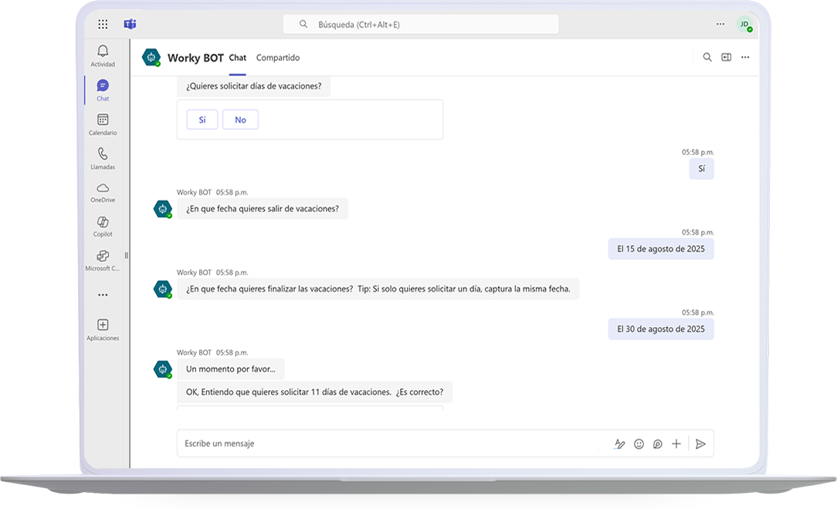Click the Escribe un mensaje input field
Screen dimensions: 837x513
[386, 444]
